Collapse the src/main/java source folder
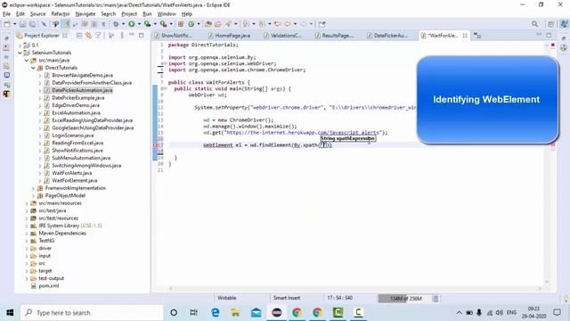570x321 pixels. [x=27, y=61]
